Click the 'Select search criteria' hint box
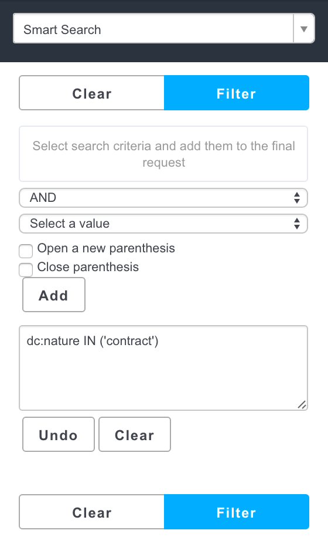This screenshot has height=554, width=328. tap(163, 154)
